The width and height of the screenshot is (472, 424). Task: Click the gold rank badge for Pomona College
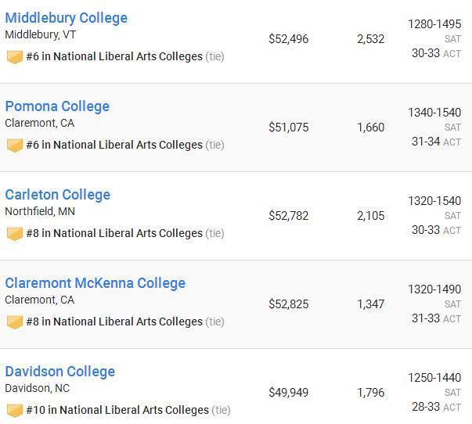[x=15, y=146]
